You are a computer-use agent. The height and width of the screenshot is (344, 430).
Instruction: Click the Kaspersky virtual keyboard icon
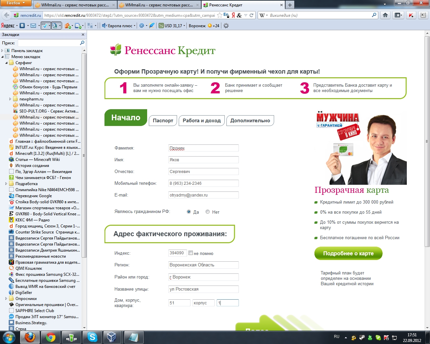tap(423, 15)
